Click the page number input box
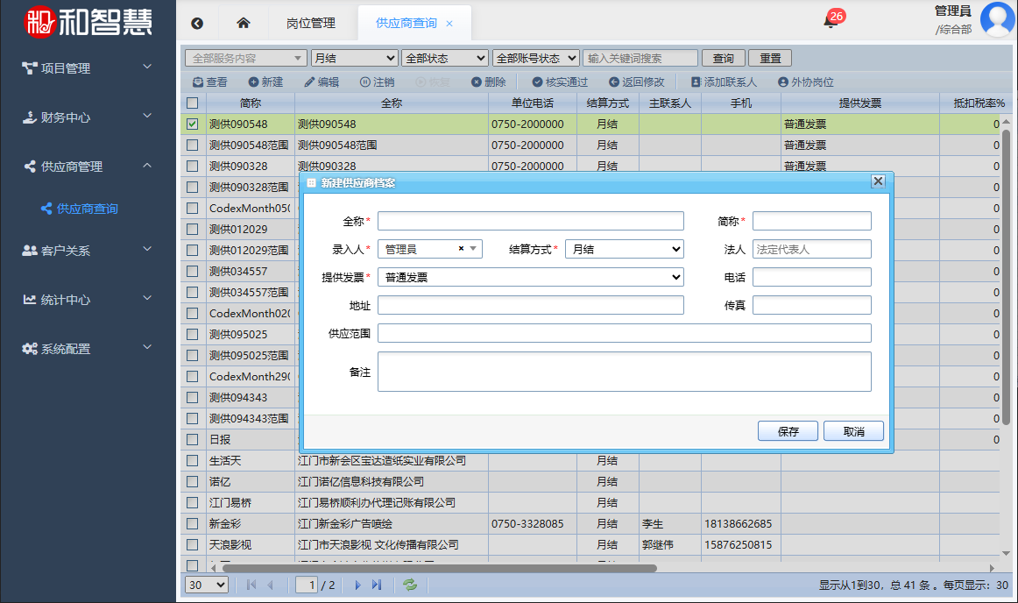Screen dimensions: 1018x603 307,585
